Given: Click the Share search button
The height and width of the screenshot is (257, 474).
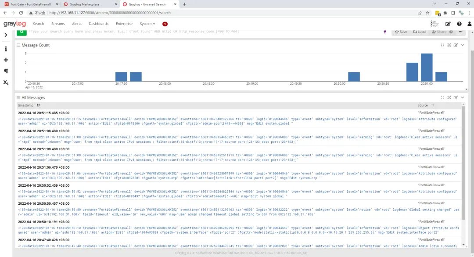Looking at the screenshot, I should [x=439, y=32].
